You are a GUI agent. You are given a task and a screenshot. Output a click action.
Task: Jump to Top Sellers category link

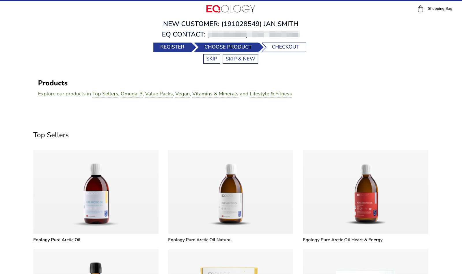pos(105,94)
